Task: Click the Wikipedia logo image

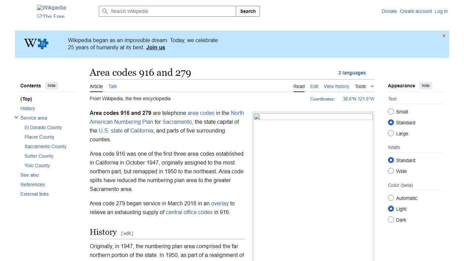Action: tap(51, 8)
